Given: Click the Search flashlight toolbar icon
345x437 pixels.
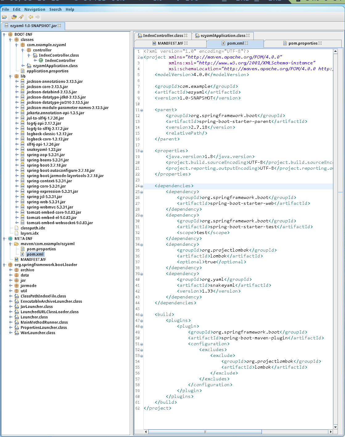Looking at the screenshot, I should (21, 17).
